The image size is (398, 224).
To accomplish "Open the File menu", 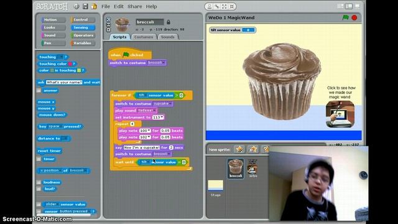I will pyautogui.click(x=106, y=7).
